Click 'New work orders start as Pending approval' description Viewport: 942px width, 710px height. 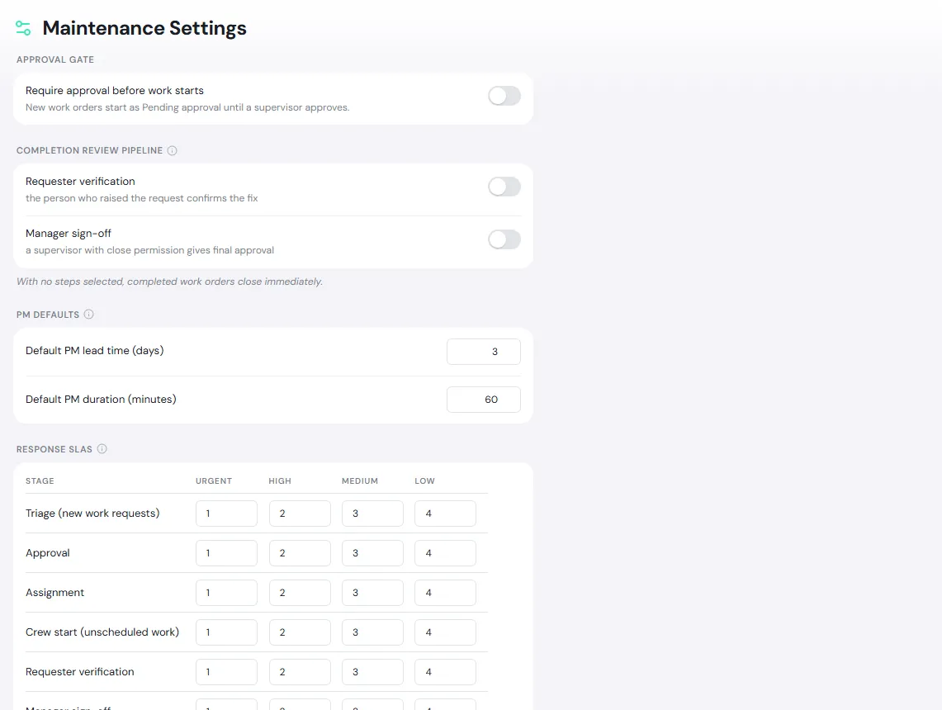(187, 107)
